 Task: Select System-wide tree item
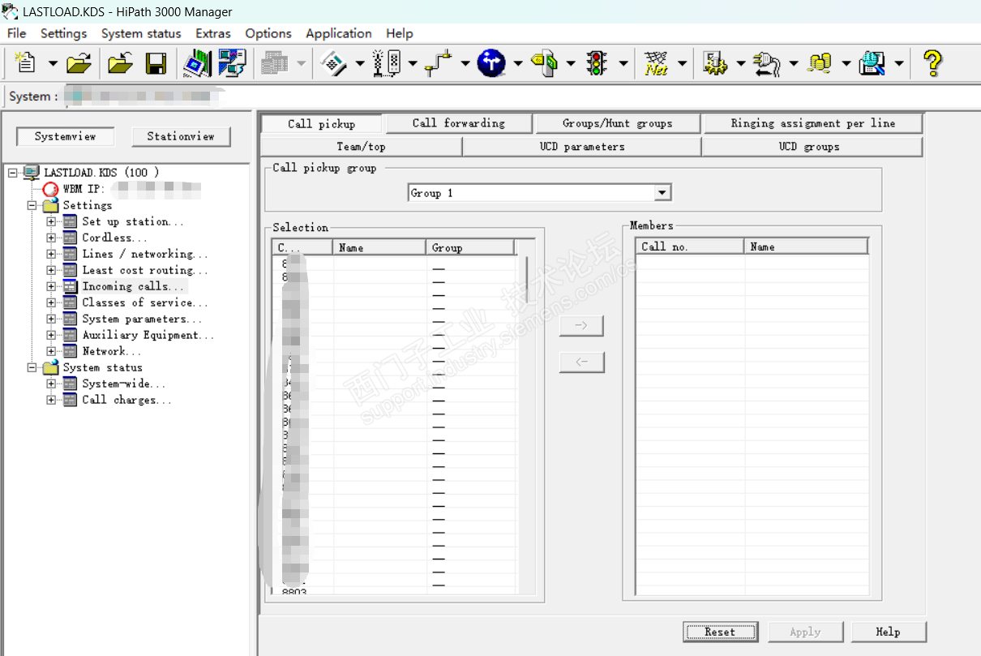coord(123,384)
